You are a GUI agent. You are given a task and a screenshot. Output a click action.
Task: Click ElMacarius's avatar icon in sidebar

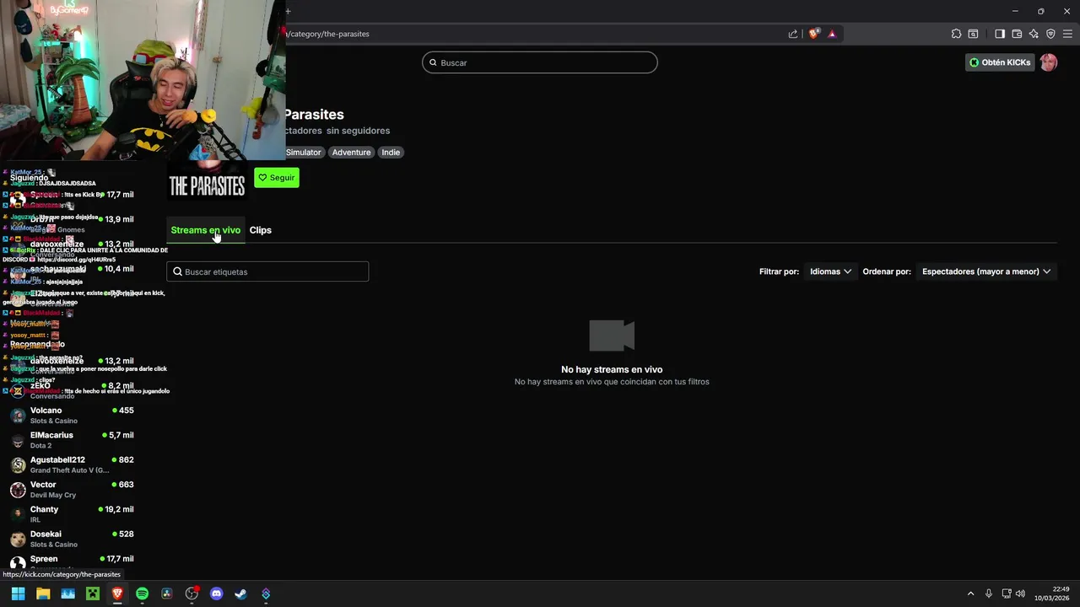coord(18,440)
